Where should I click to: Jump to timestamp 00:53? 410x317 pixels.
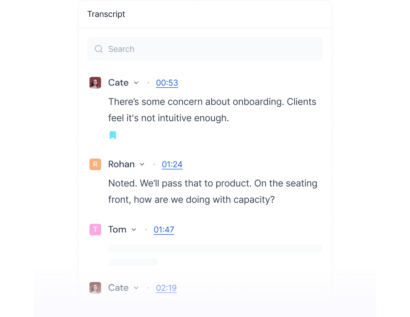coord(167,83)
